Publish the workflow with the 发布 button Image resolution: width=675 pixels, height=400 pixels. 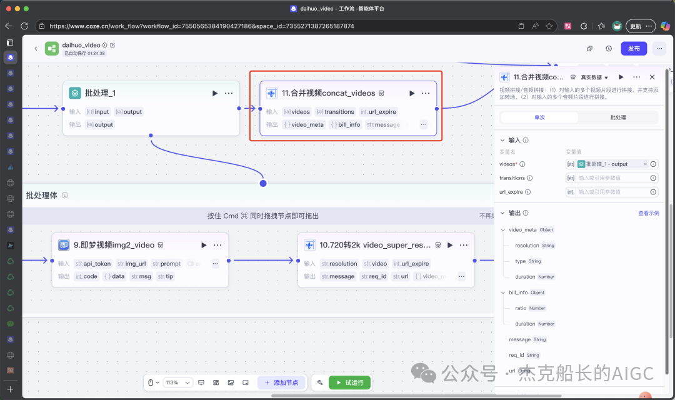tap(634, 49)
